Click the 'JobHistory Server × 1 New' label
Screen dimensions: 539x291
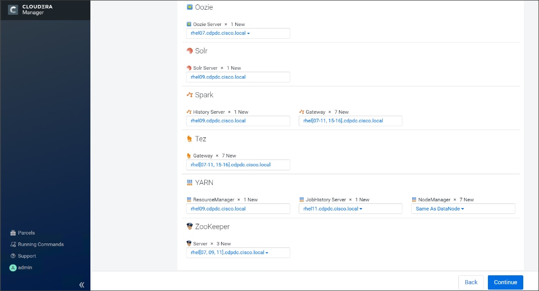(x=337, y=199)
